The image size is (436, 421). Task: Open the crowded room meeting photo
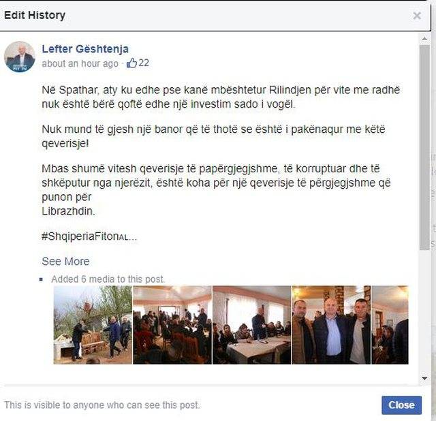[172, 325]
